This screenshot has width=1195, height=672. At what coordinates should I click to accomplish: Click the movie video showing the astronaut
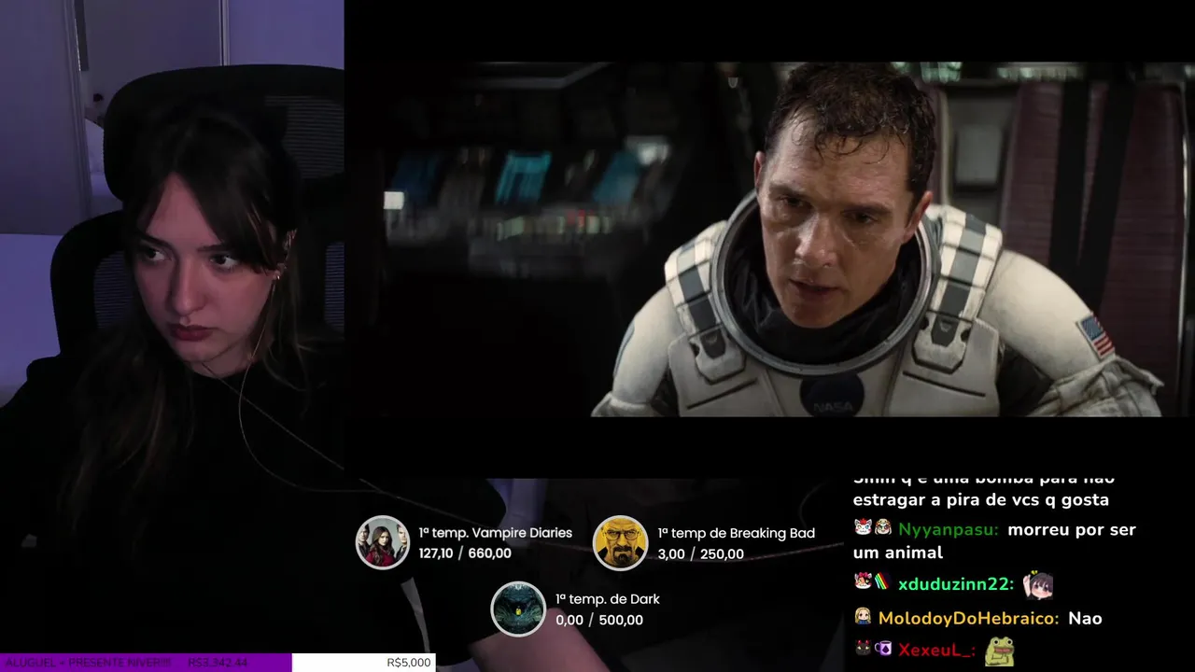point(770,239)
